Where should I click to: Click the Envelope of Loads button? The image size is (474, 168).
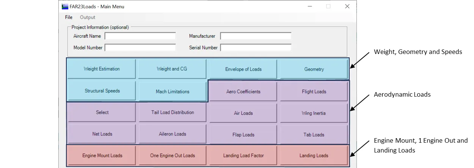click(x=243, y=69)
